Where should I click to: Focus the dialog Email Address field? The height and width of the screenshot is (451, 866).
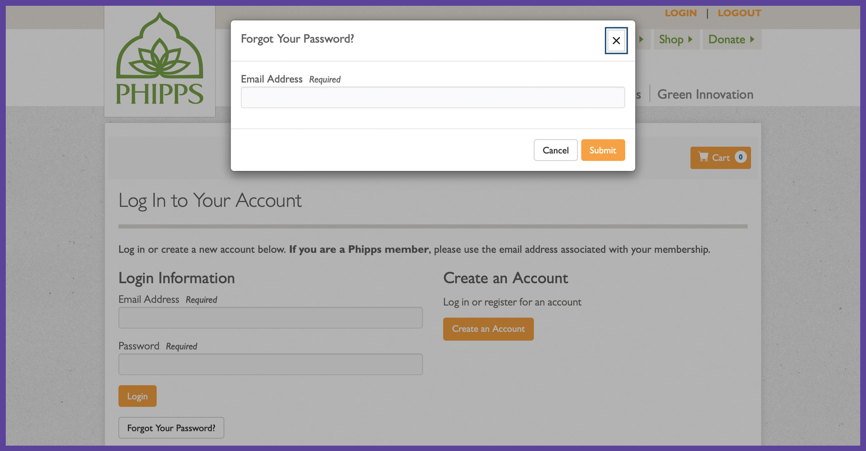pyautogui.click(x=433, y=97)
